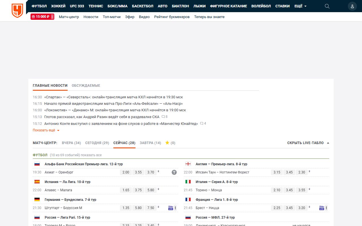The height and width of the screenshot is (226, 362).
Task: Click the 5.80 odds for Алавес – Малага
Action: tap(151, 190)
